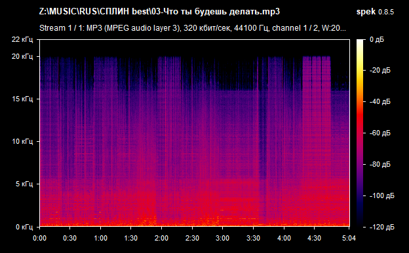Screen dimensions: 409x253
Task: Click the '0:30' time axis label
Action: (x=69, y=238)
